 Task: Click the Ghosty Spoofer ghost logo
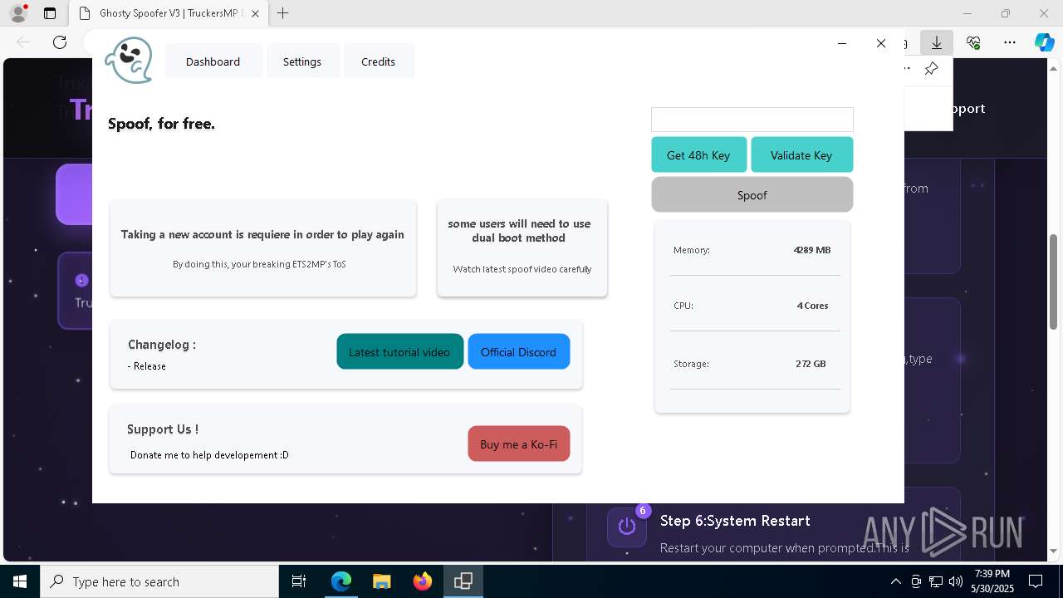tap(129, 60)
